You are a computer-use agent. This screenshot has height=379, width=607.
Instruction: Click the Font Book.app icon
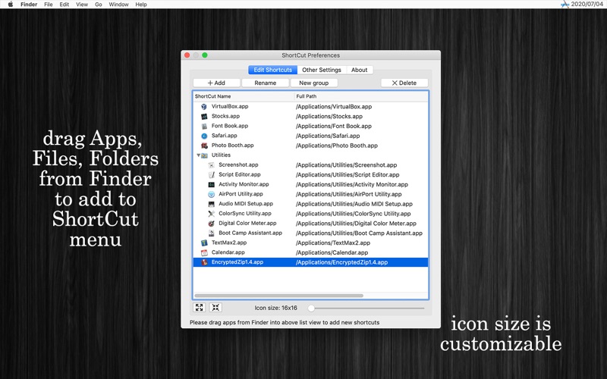204,126
